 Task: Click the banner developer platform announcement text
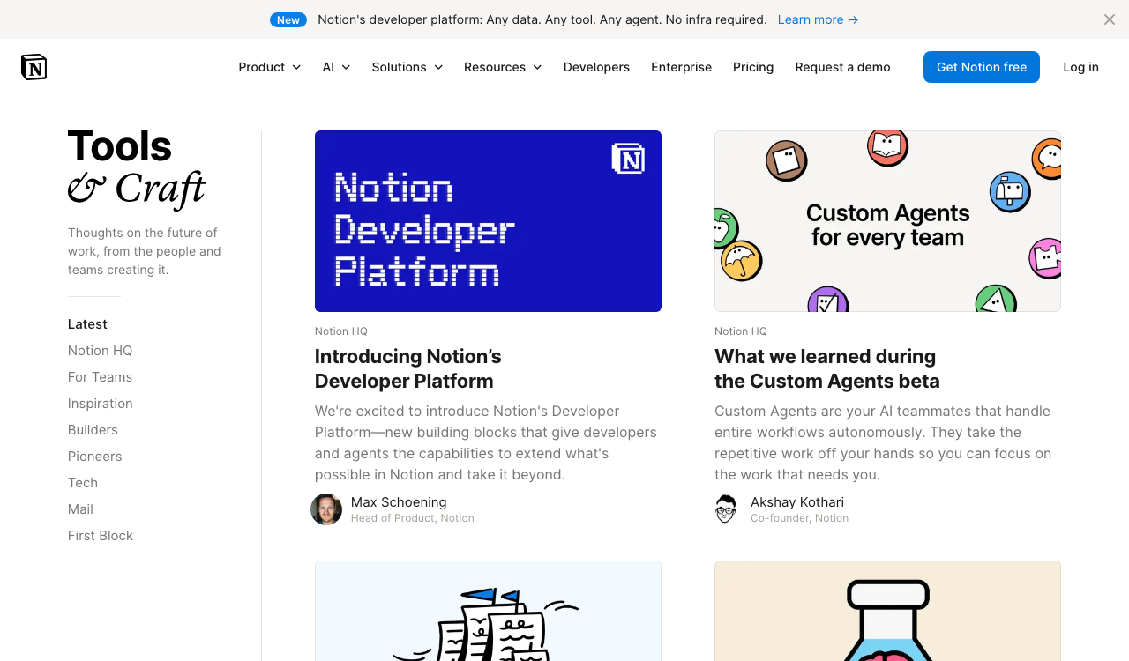(542, 19)
